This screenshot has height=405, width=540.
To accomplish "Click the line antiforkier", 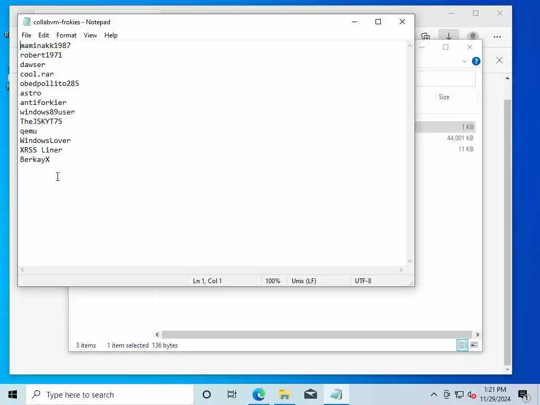I will coord(43,103).
